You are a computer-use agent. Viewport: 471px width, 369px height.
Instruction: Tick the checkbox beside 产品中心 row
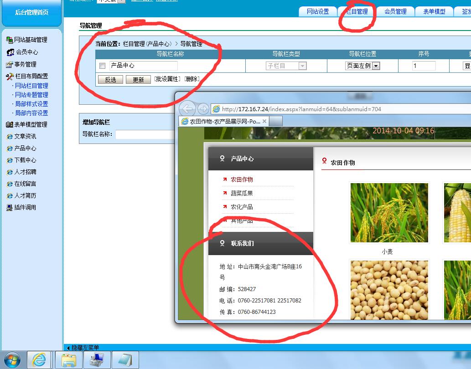pos(103,66)
